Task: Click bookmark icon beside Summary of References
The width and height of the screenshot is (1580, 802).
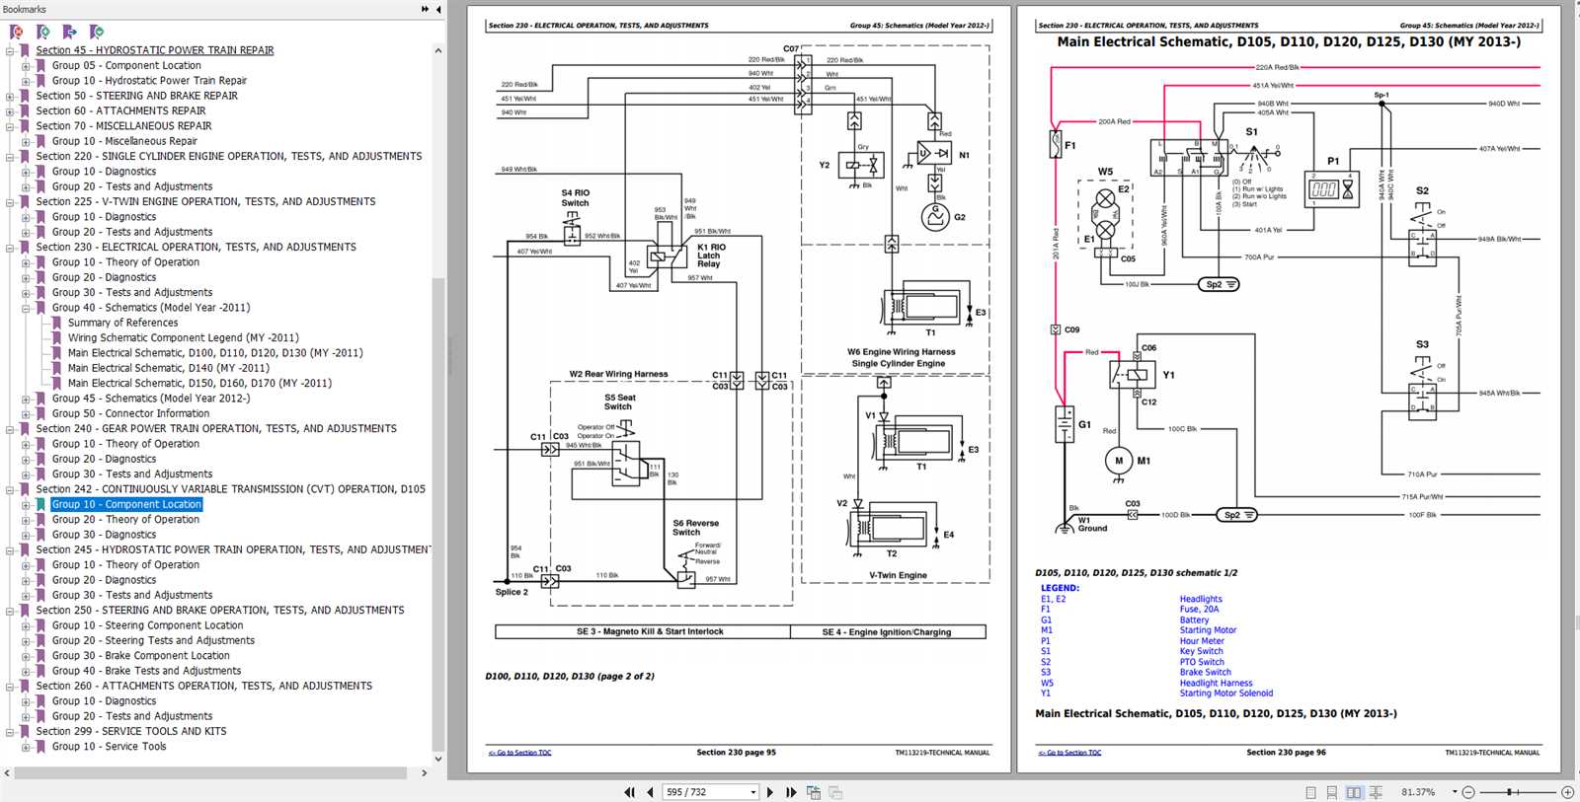Action: point(56,323)
